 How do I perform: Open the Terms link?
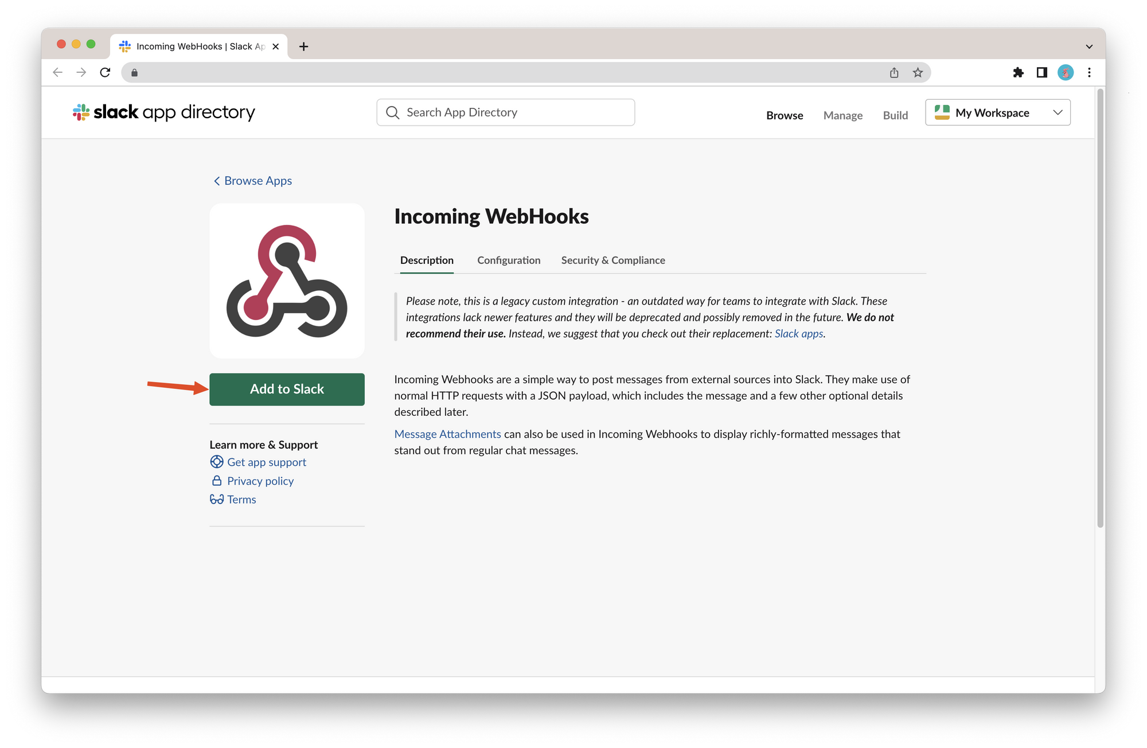pos(241,500)
